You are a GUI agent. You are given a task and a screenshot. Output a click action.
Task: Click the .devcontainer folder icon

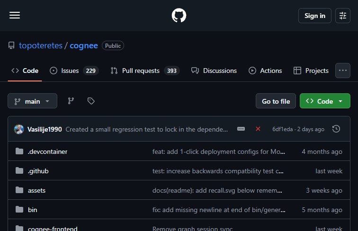[19, 151]
